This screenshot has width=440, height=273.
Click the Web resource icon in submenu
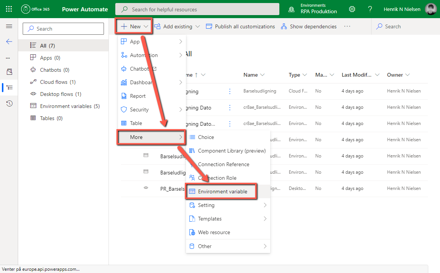coord(192,232)
